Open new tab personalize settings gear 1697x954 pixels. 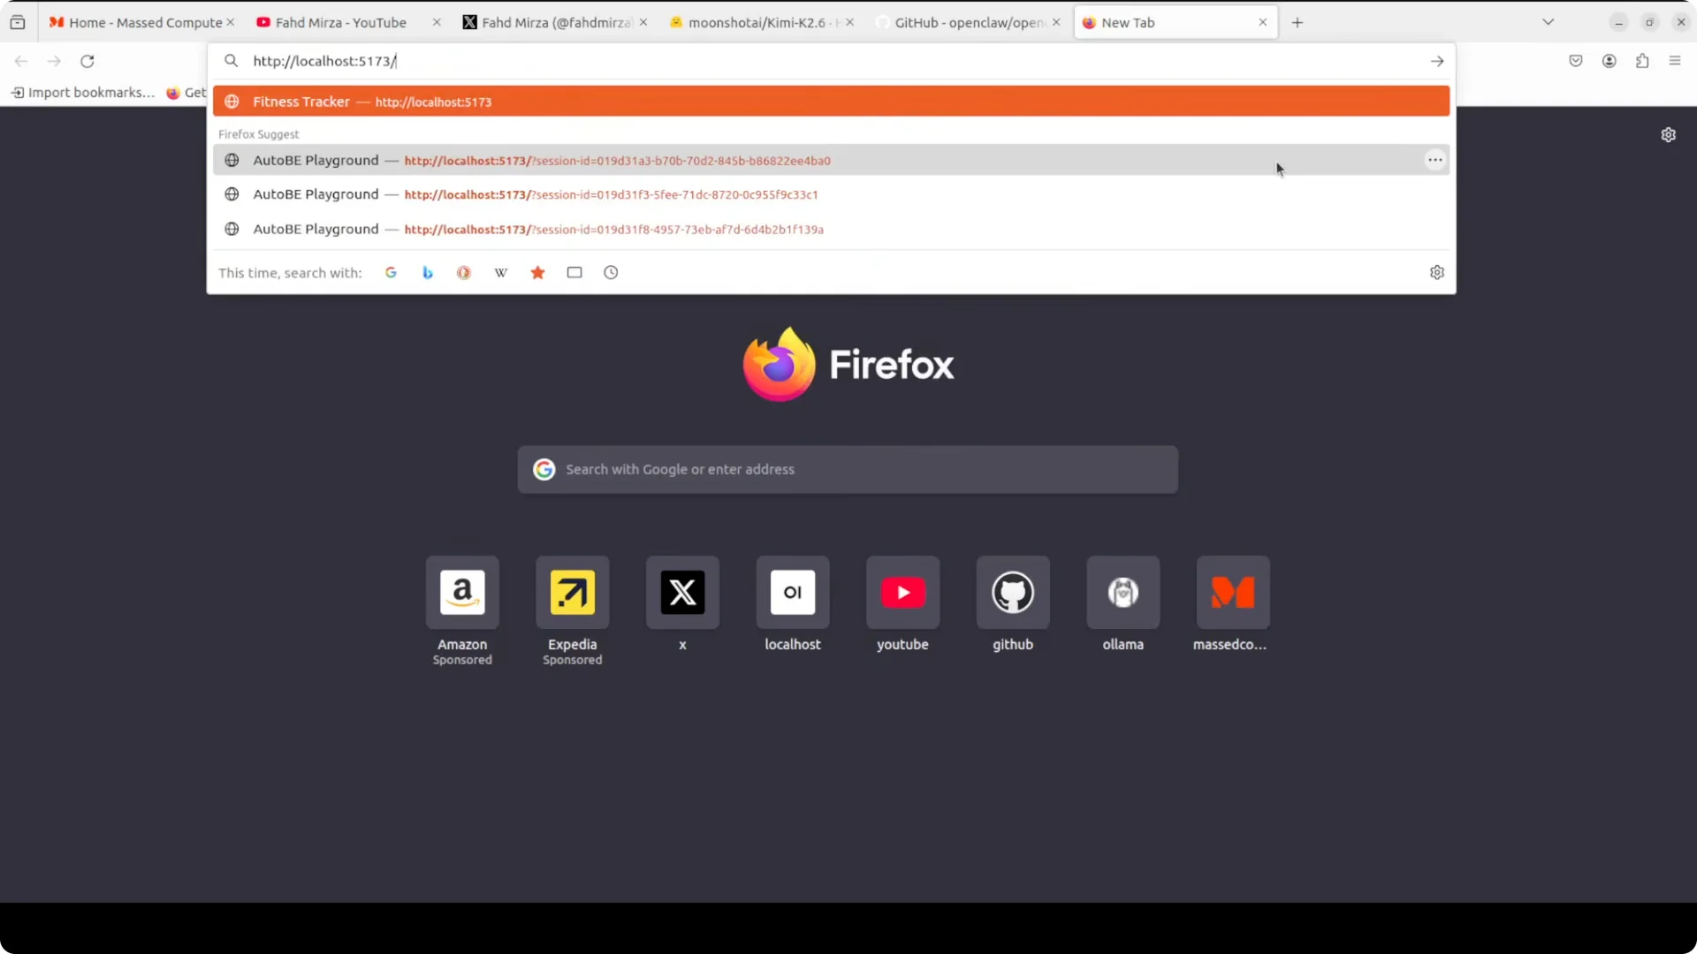click(x=1668, y=135)
